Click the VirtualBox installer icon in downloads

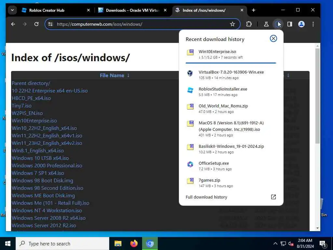click(x=190, y=73)
